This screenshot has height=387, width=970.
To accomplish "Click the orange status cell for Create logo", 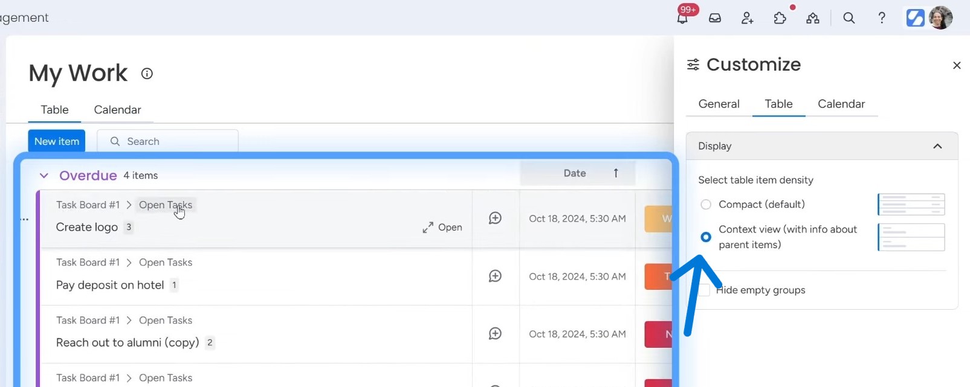I will 658,219.
